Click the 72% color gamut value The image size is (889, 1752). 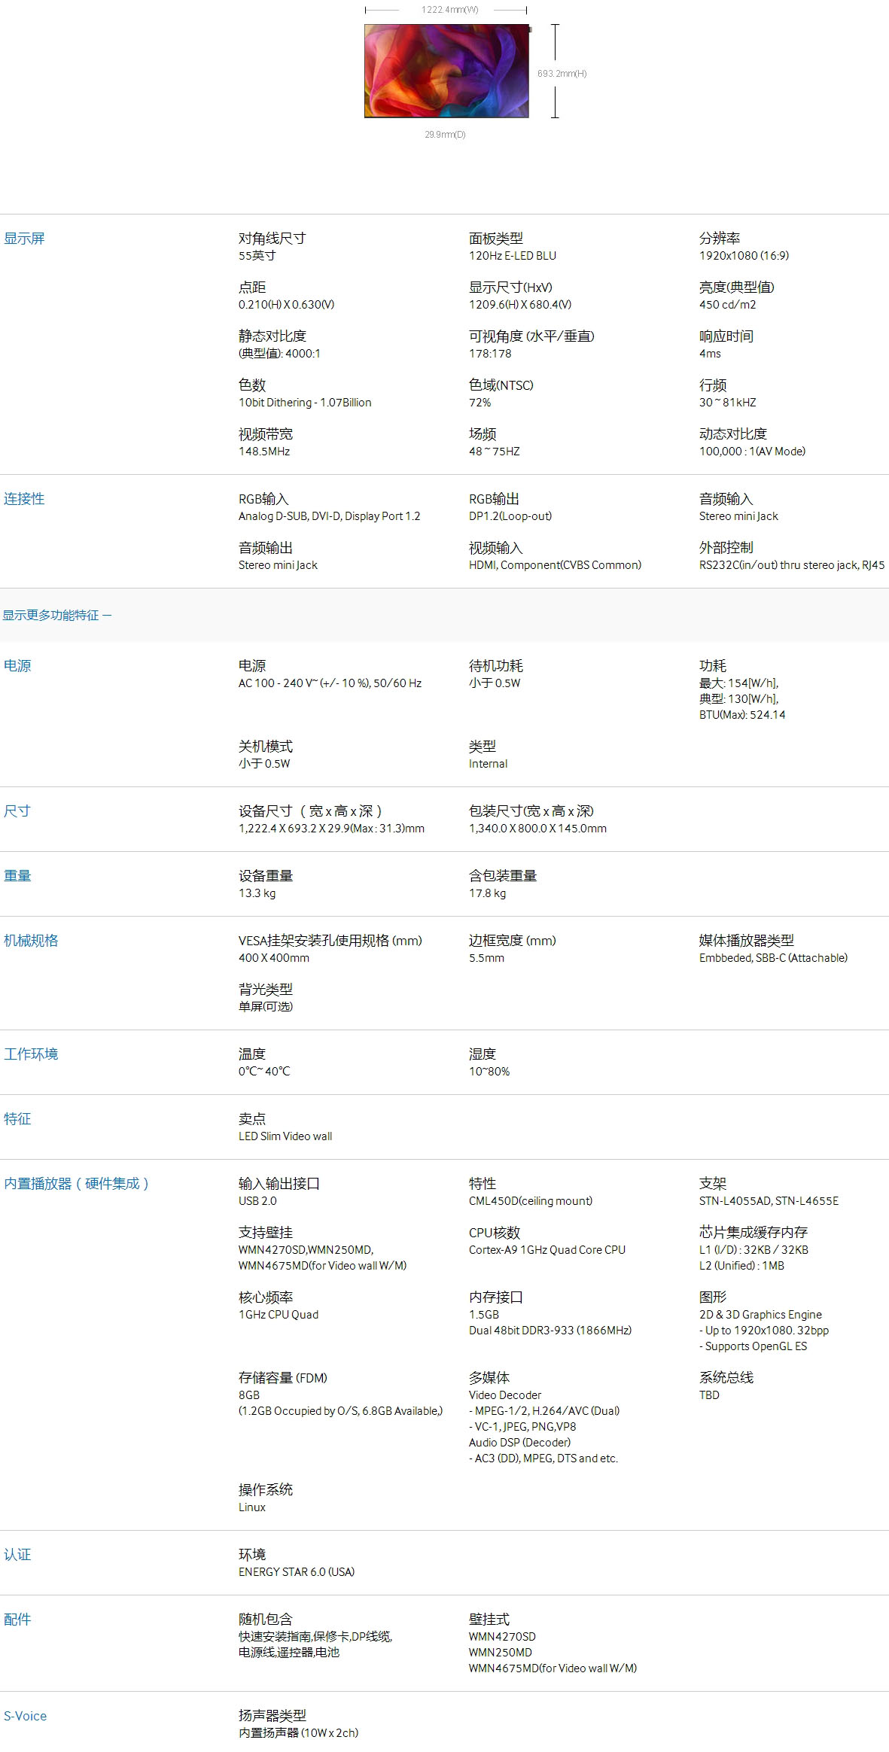tap(480, 403)
